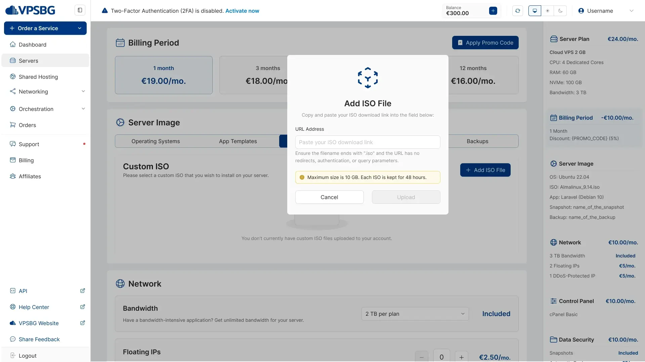
Task: Click the VPSBG logo
Action: [30, 10]
